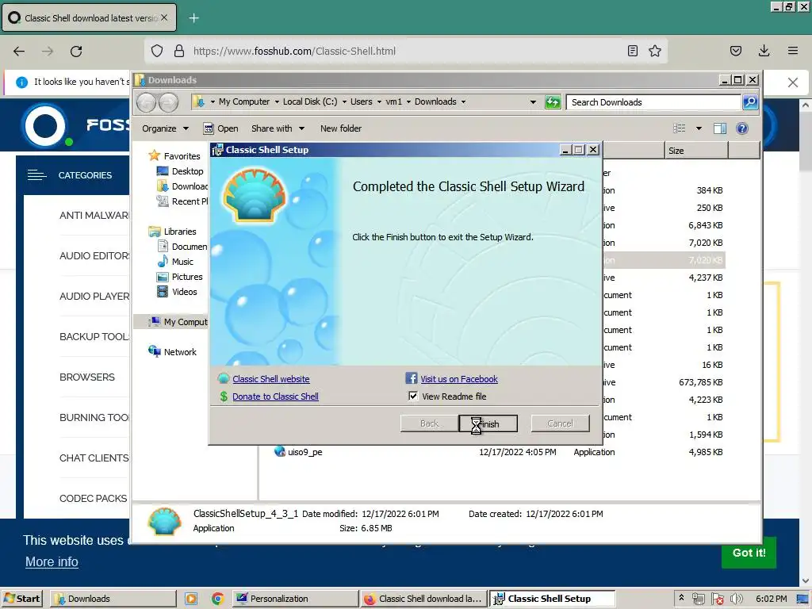Click the dollar sign donate icon
Viewport: 812px width, 609px height.
pyautogui.click(x=224, y=396)
